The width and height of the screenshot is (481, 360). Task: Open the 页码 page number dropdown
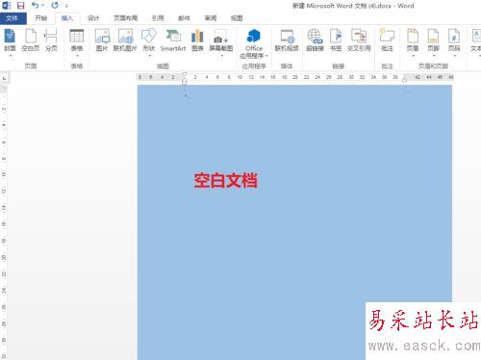(x=454, y=43)
